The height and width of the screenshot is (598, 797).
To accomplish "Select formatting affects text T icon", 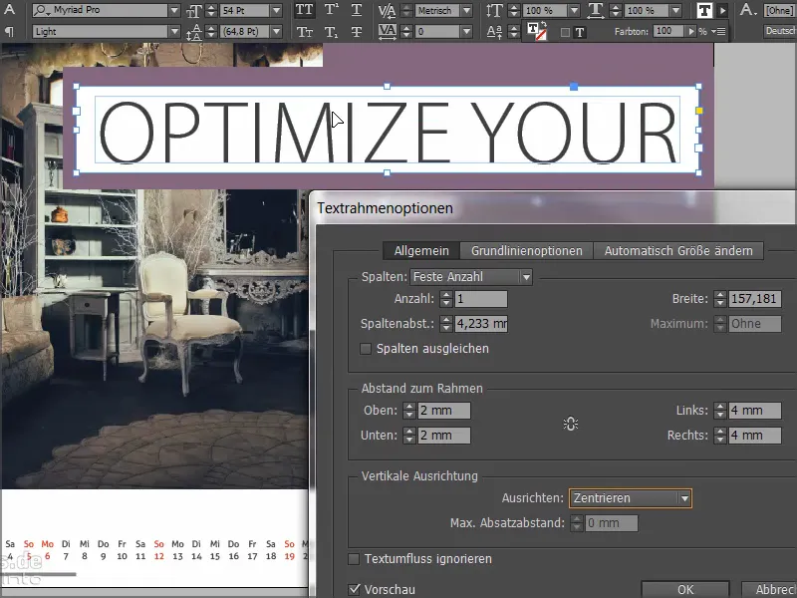I will click(580, 33).
